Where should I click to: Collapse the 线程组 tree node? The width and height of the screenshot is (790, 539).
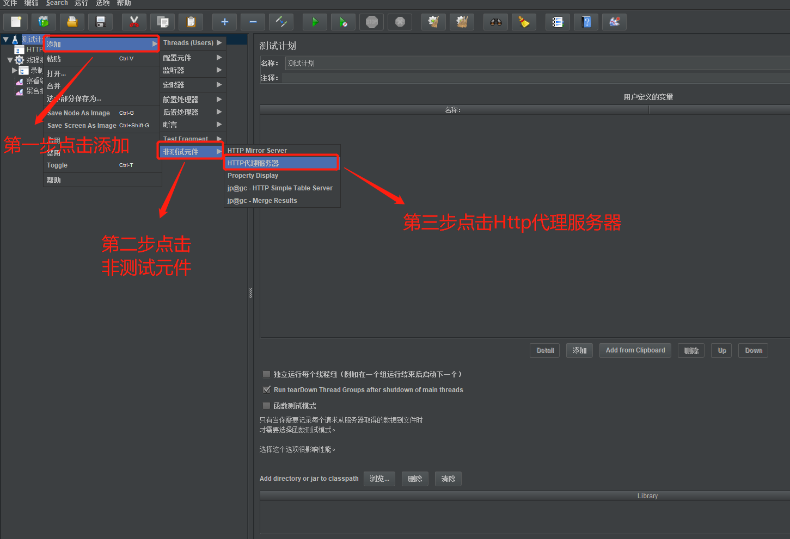click(x=10, y=60)
